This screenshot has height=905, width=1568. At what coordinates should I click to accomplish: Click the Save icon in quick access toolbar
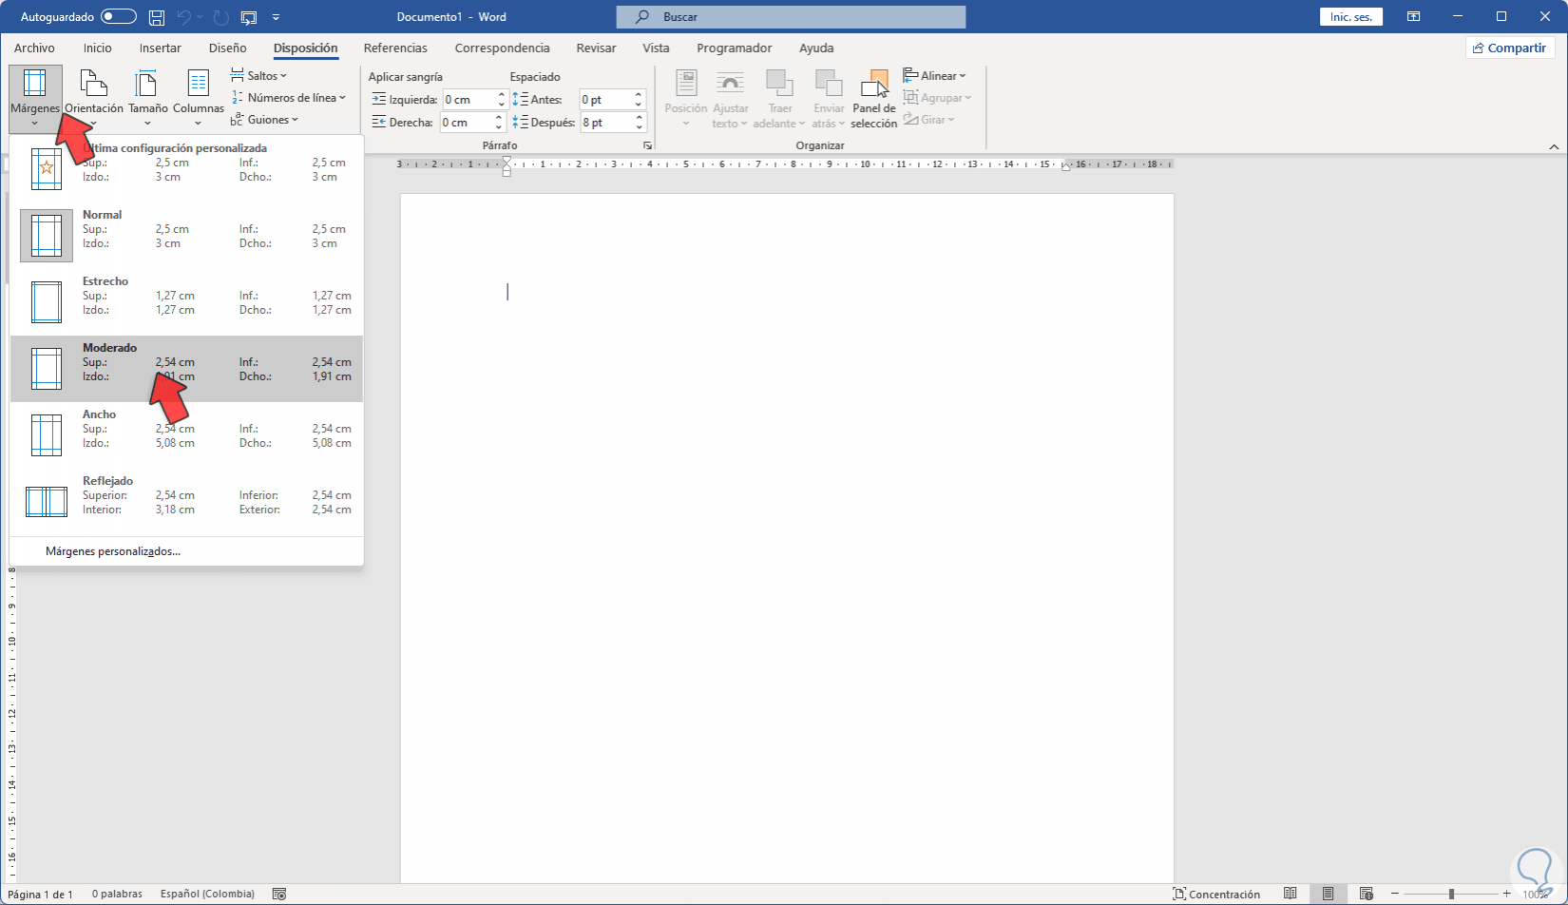coord(156,16)
